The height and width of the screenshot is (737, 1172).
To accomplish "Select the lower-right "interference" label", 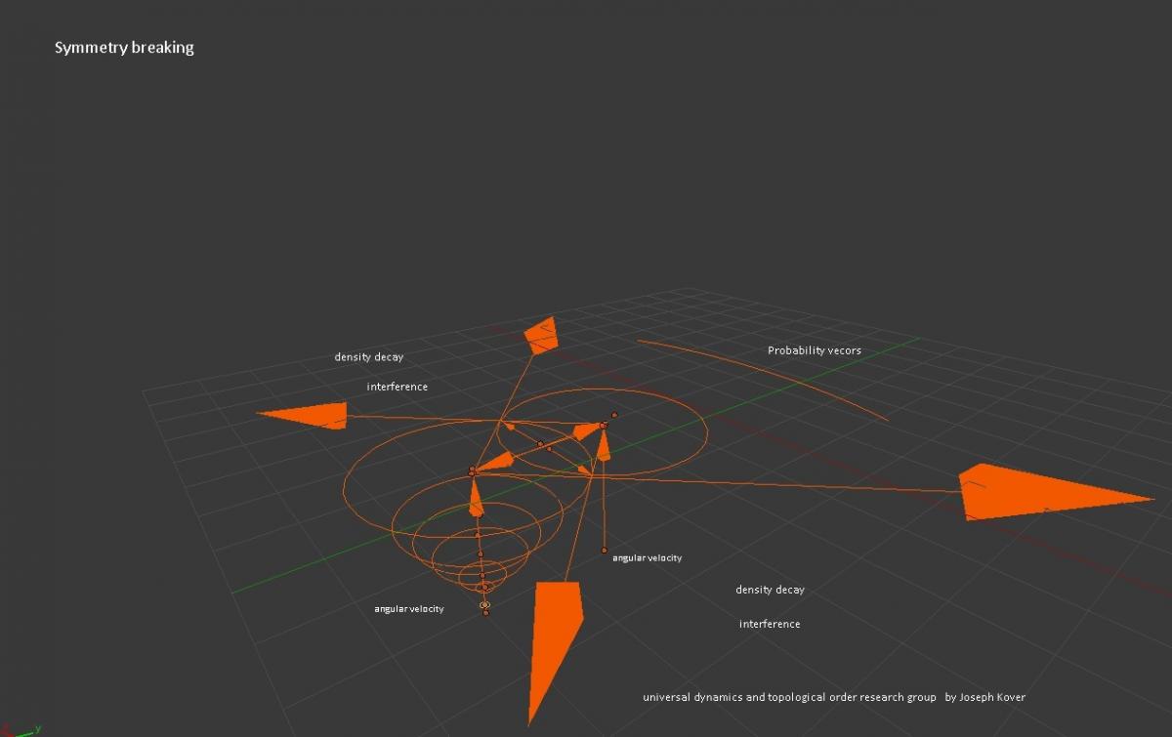I will (x=769, y=624).
